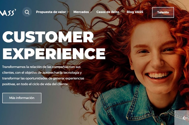
Task: Click the VASS logo
Action: coord(8,12)
